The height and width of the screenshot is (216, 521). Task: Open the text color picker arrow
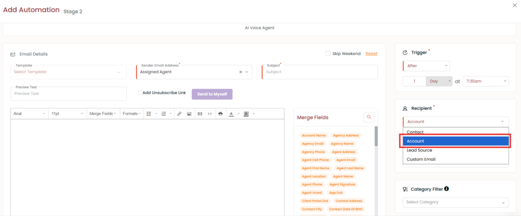pyautogui.click(x=238, y=113)
